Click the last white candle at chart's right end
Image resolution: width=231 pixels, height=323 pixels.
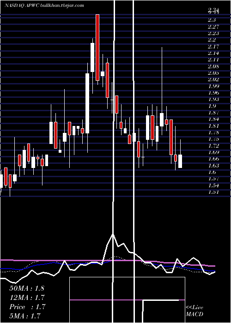coord(180,161)
